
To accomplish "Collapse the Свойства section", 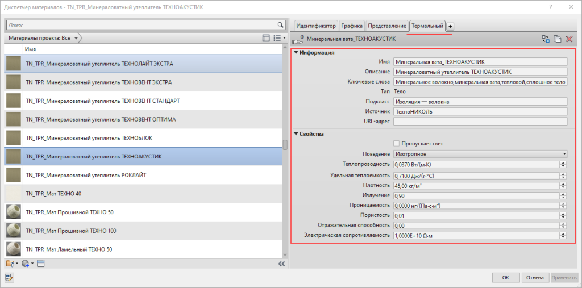I will pos(296,135).
